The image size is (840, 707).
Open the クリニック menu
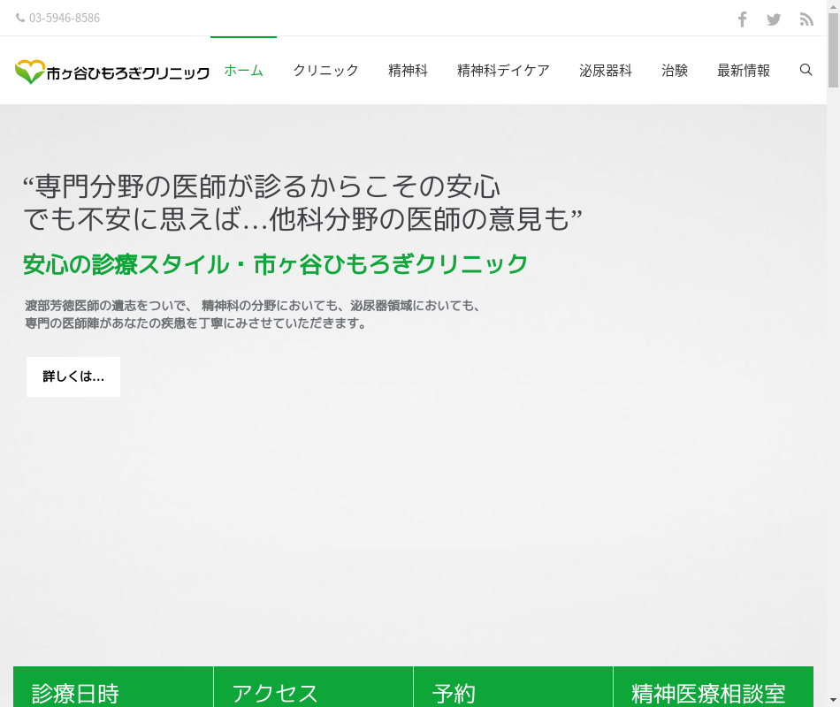(x=325, y=71)
